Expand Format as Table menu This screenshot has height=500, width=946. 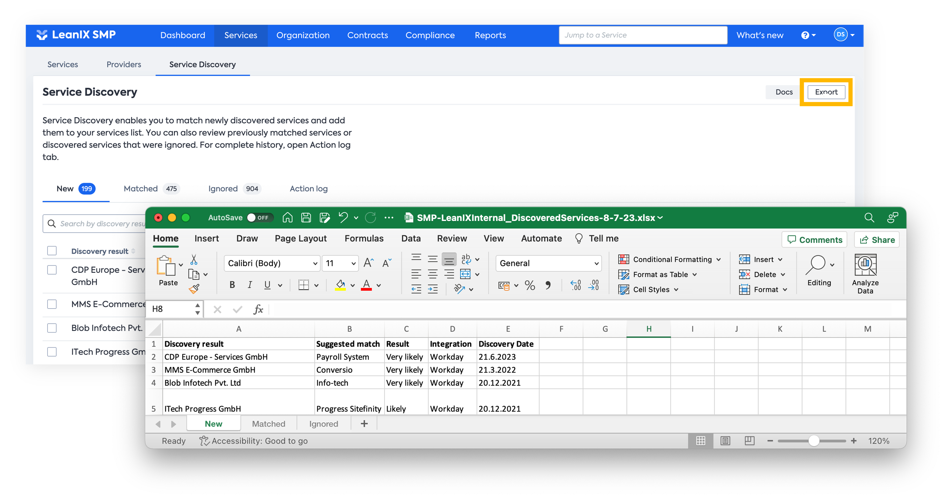coord(658,275)
